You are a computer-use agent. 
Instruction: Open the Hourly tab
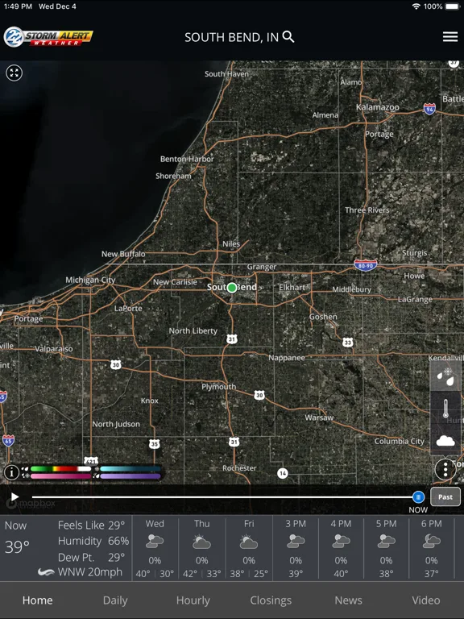click(193, 600)
